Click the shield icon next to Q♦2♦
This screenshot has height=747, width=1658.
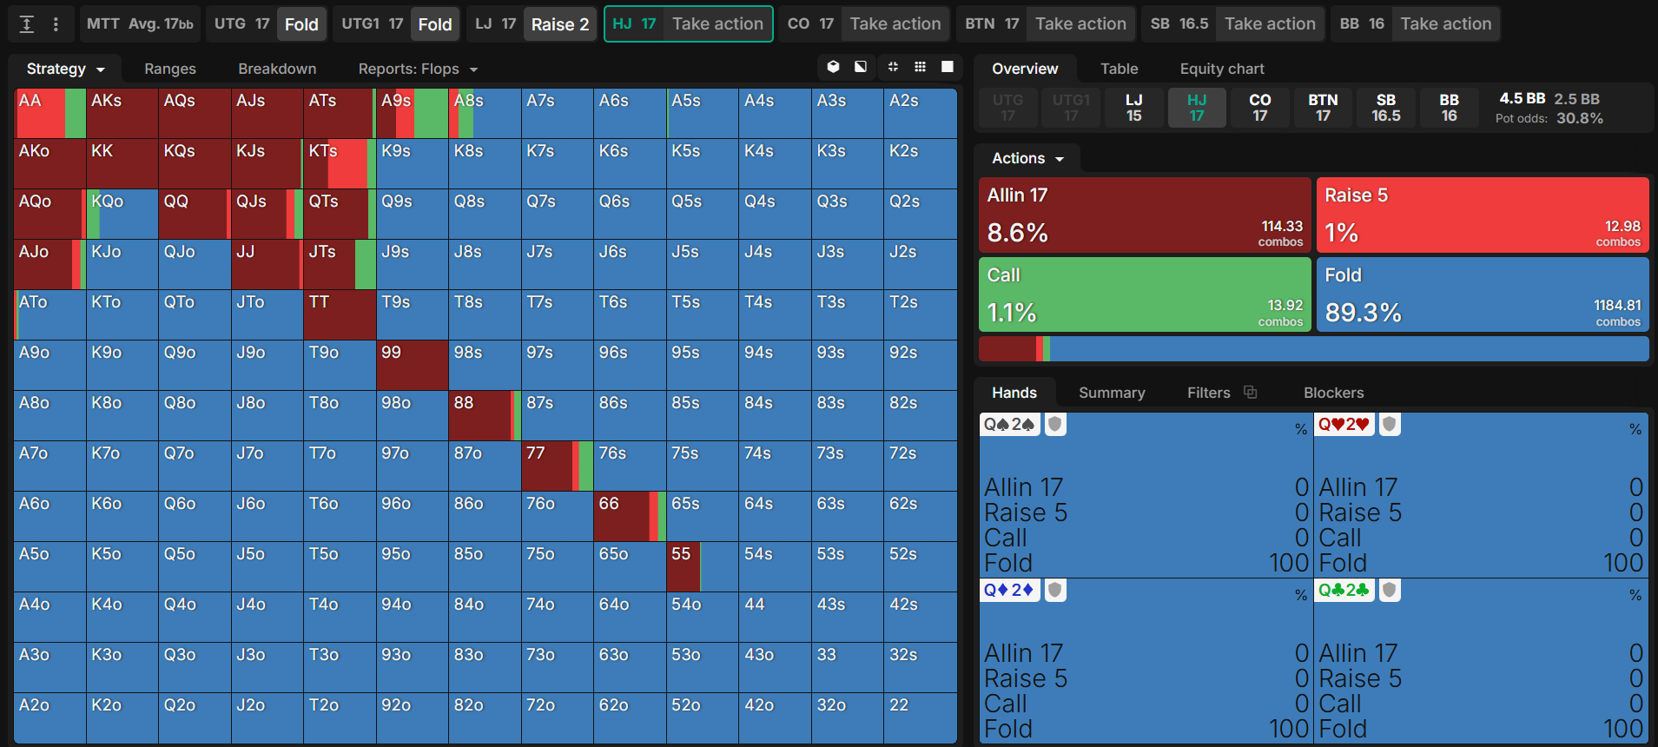[x=1055, y=590]
